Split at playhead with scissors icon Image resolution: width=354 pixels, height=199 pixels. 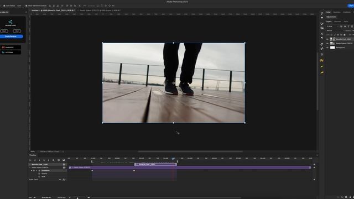(59, 160)
